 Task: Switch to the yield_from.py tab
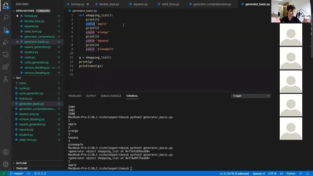coord(171,4)
